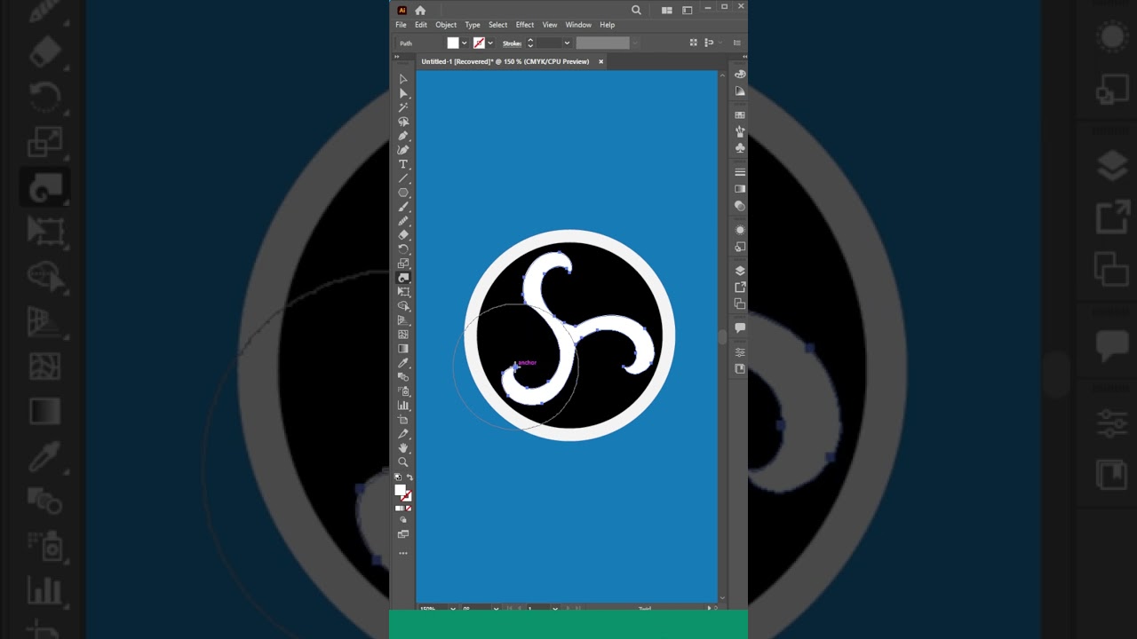Image resolution: width=1137 pixels, height=639 pixels.
Task: Select the Magic Wand tool
Action: pos(403,107)
